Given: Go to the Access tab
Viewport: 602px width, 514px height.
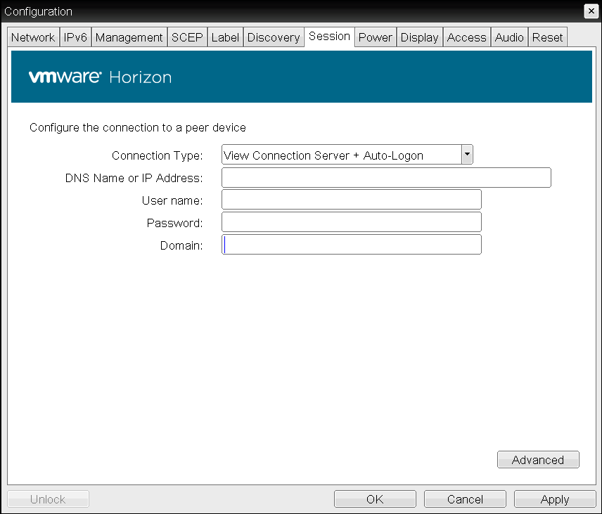Looking at the screenshot, I should [466, 37].
